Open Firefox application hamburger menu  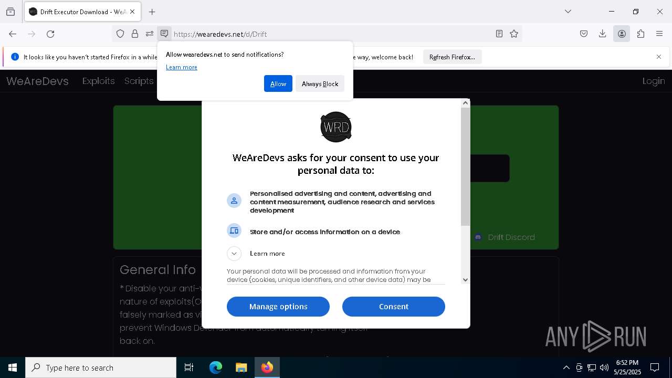coord(659,34)
